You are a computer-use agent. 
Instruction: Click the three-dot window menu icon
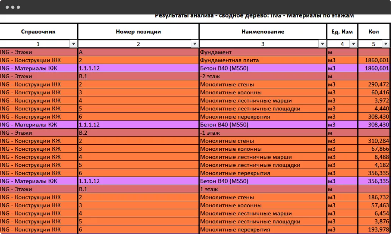pyautogui.click(x=13, y=7)
